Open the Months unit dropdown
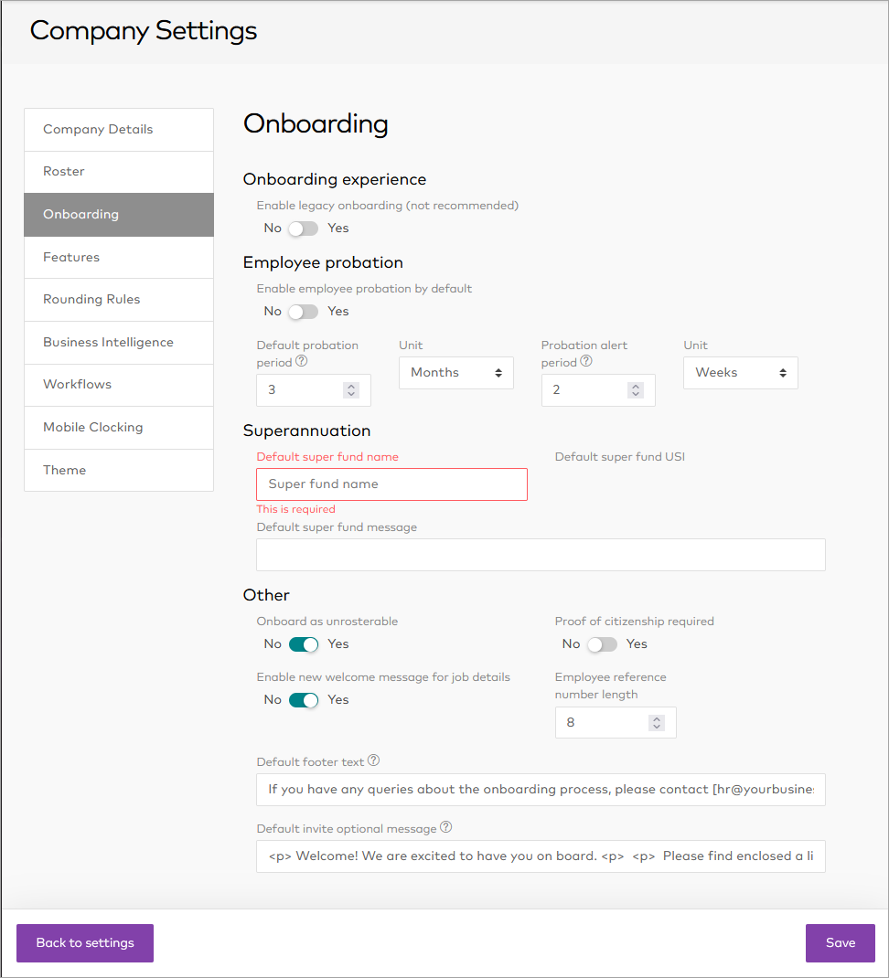The width and height of the screenshot is (889, 978). pos(455,373)
